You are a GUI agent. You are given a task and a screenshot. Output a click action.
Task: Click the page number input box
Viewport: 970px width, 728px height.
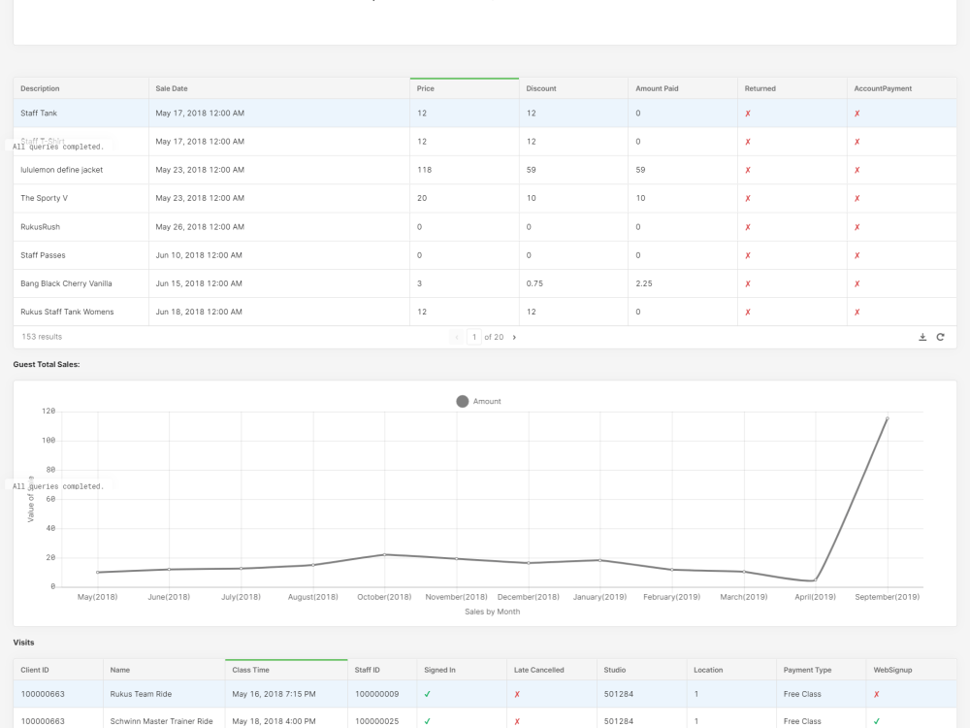click(x=474, y=337)
